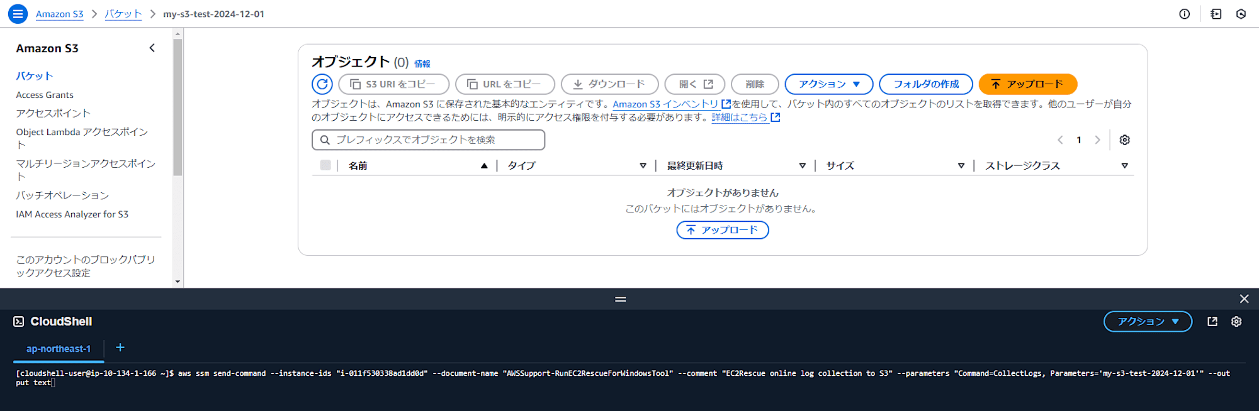The image size is (1259, 411).
Task: Select the ap-northeast-1 CloudShell tab
Action: coord(59,349)
